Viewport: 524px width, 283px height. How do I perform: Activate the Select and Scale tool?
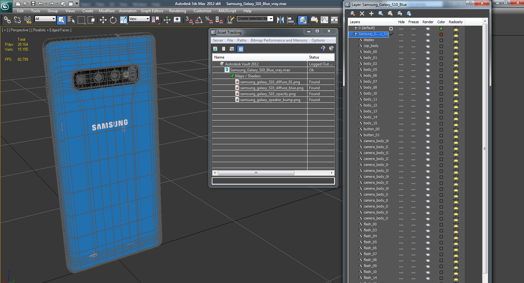tap(123, 20)
